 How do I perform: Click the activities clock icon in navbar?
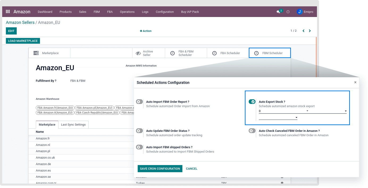(288, 12)
